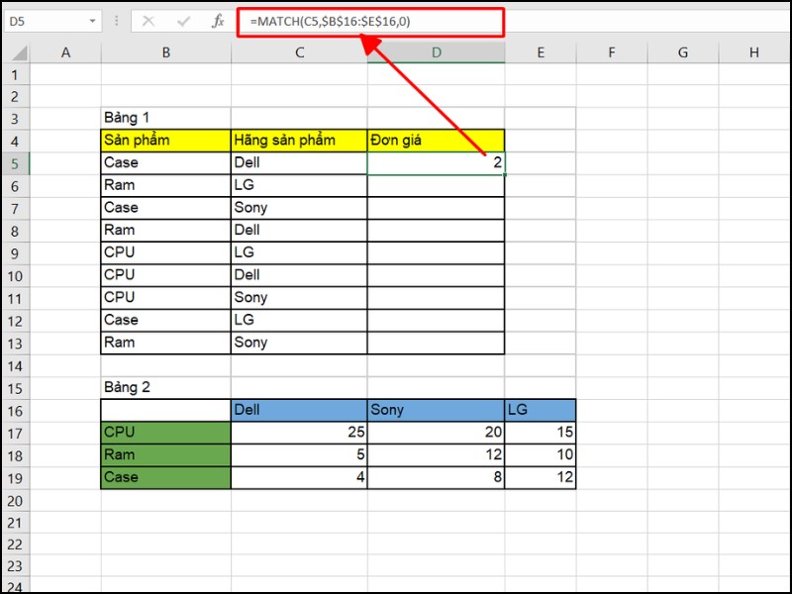Click the Enter checkmark icon in formula bar
Screen dimensions: 792x594
pos(183,21)
